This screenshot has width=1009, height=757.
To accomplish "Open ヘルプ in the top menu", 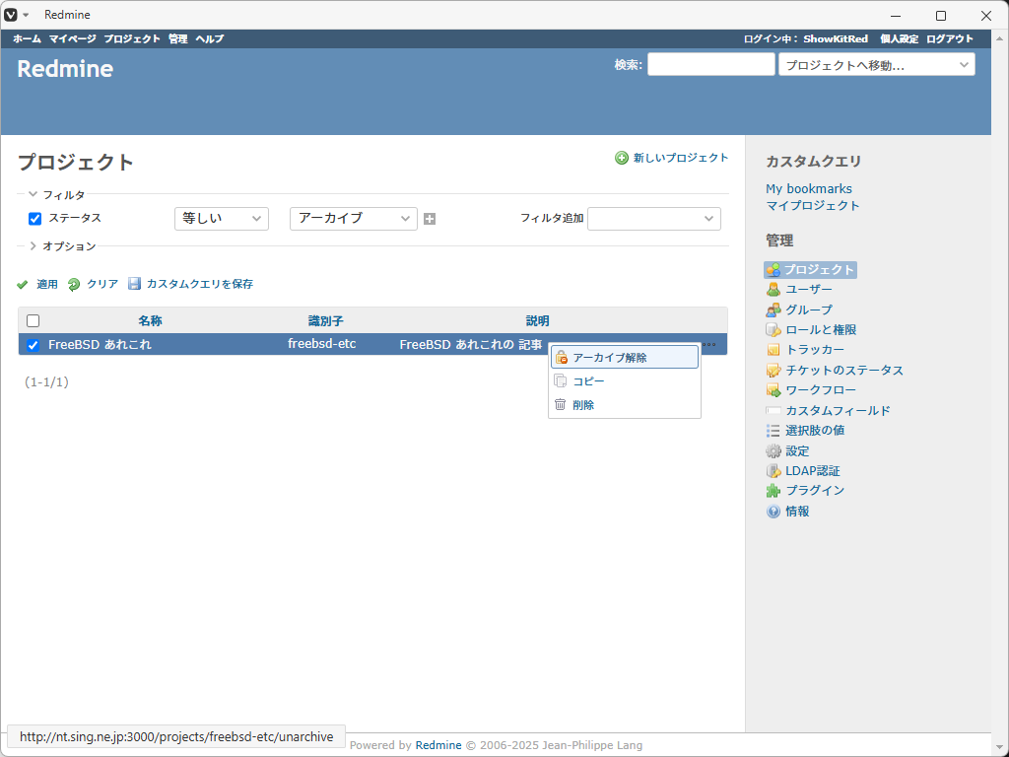I will tap(210, 38).
